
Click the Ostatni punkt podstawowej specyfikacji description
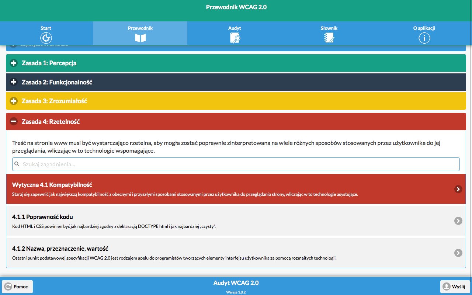click(x=174, y=258)
